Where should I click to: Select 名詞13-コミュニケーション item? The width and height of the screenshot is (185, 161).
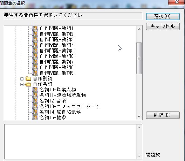[70, 106]
